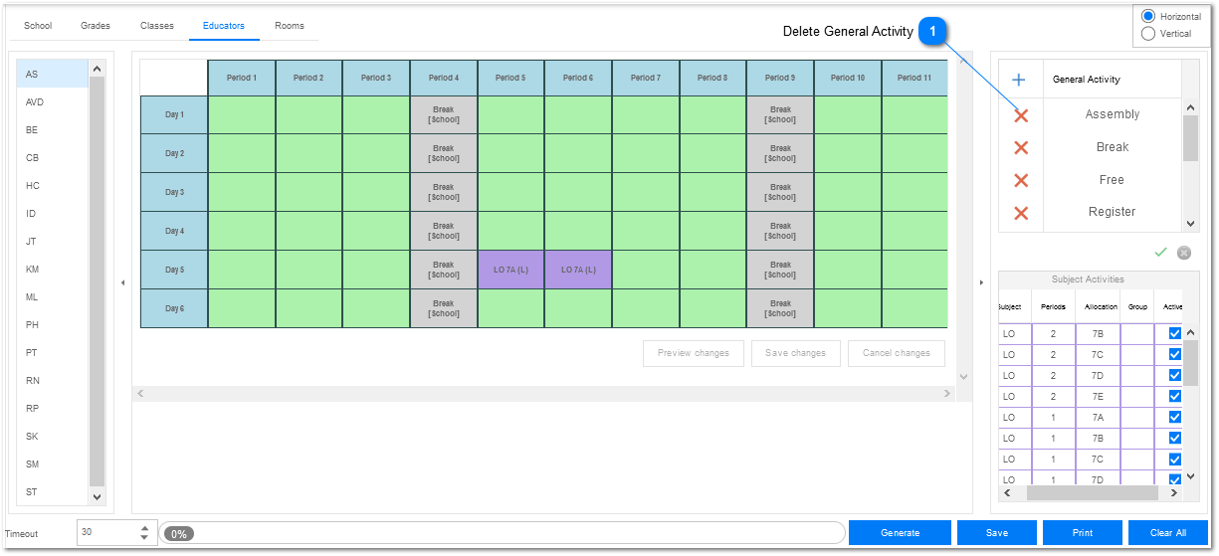
Task: Select educator AS in the list
Action: [x=53, y=75]
